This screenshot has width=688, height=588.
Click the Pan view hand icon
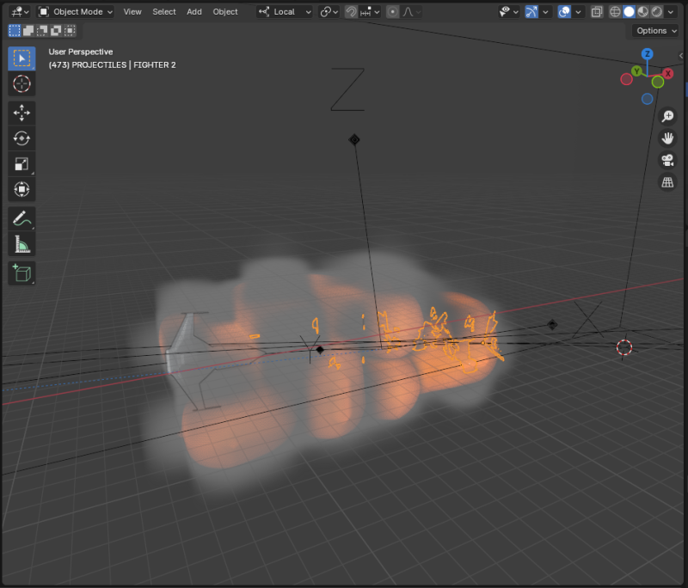[667, 138]
